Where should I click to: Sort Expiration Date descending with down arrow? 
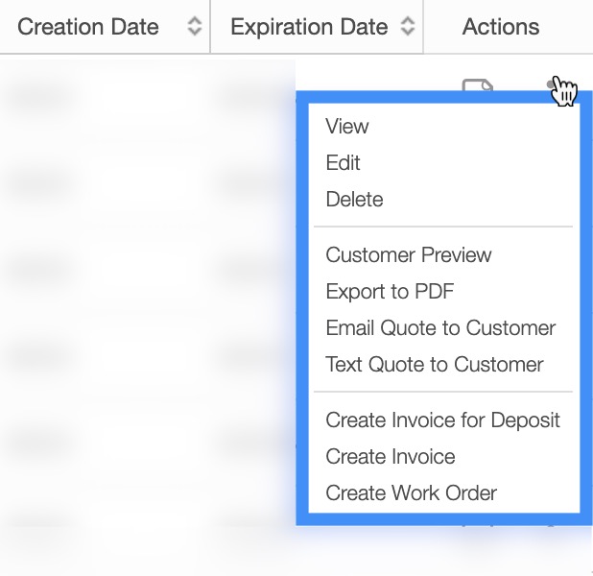pos(408,33)
